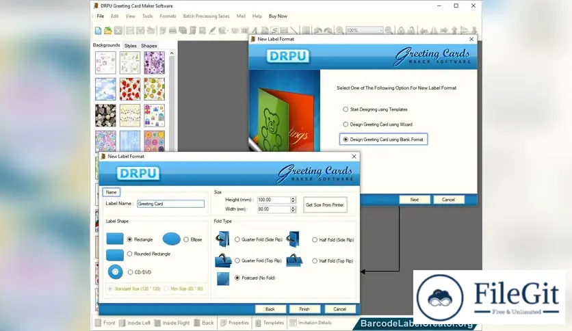Choose the Rounded Rectangle shape radio
The width and height of the screenshot is (572, 331).
click(x=129, y=254)
